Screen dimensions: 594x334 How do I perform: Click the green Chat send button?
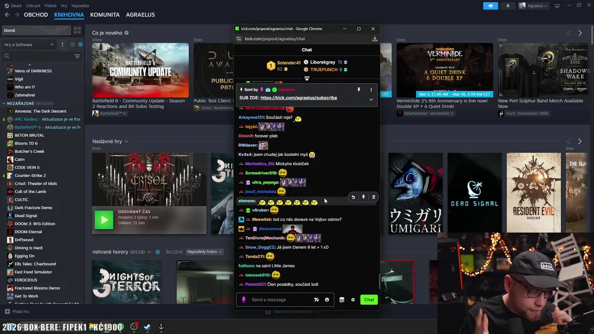pos(369,300)
